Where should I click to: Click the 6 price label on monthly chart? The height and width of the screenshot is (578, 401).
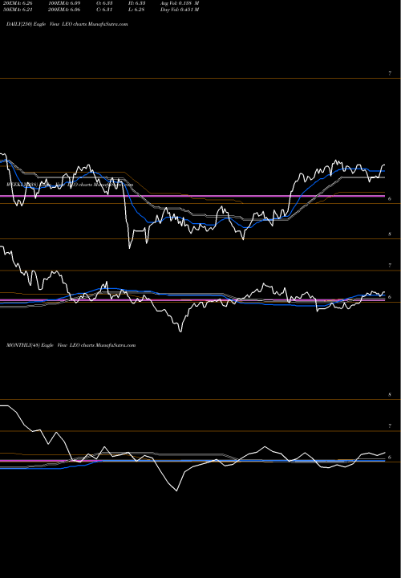point(390,458)
